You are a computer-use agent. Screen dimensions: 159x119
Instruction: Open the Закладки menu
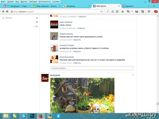pos(33,2)
